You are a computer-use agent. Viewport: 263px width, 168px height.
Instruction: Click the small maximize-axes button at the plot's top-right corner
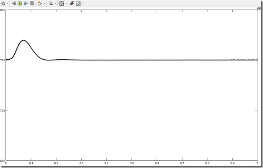pos(259,9)
